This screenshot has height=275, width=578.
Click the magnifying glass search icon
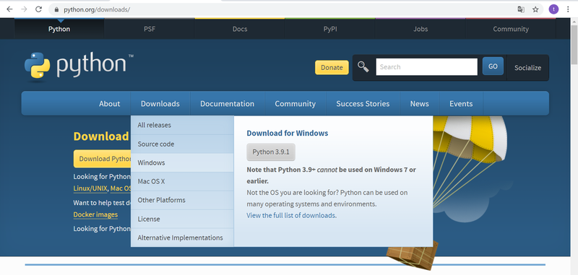[x=363, y=66]
